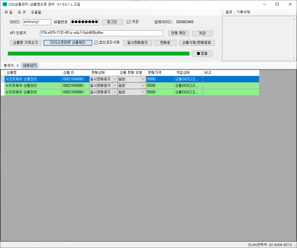Screen dimensions: 297x248
Task: Click the 판매가격 column header
Action: point(160,73)
